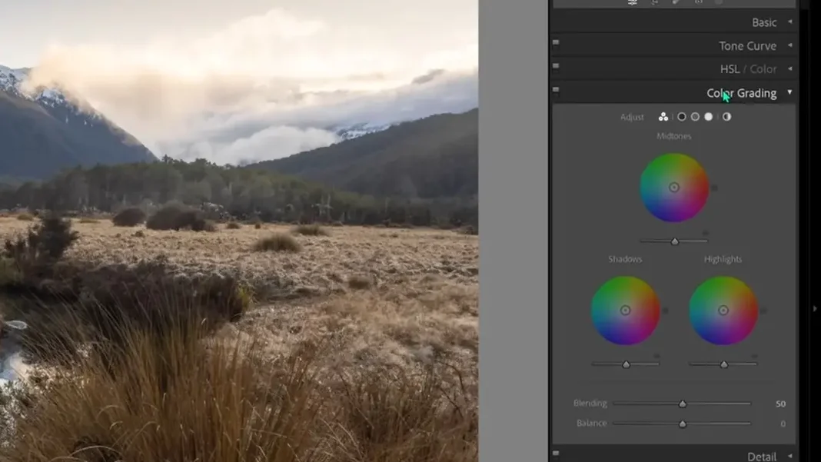Click the Blending slider handle

(x=683, y=404)
